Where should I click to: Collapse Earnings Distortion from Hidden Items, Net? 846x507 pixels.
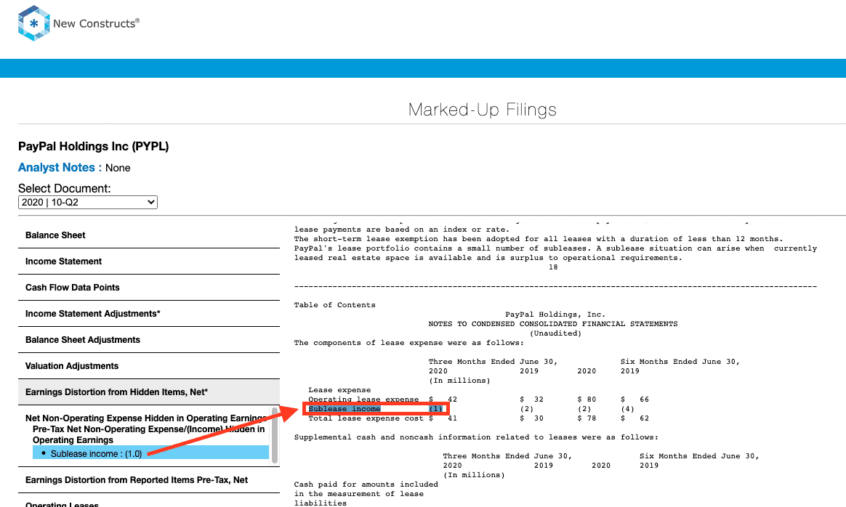(x=149, y=392)
